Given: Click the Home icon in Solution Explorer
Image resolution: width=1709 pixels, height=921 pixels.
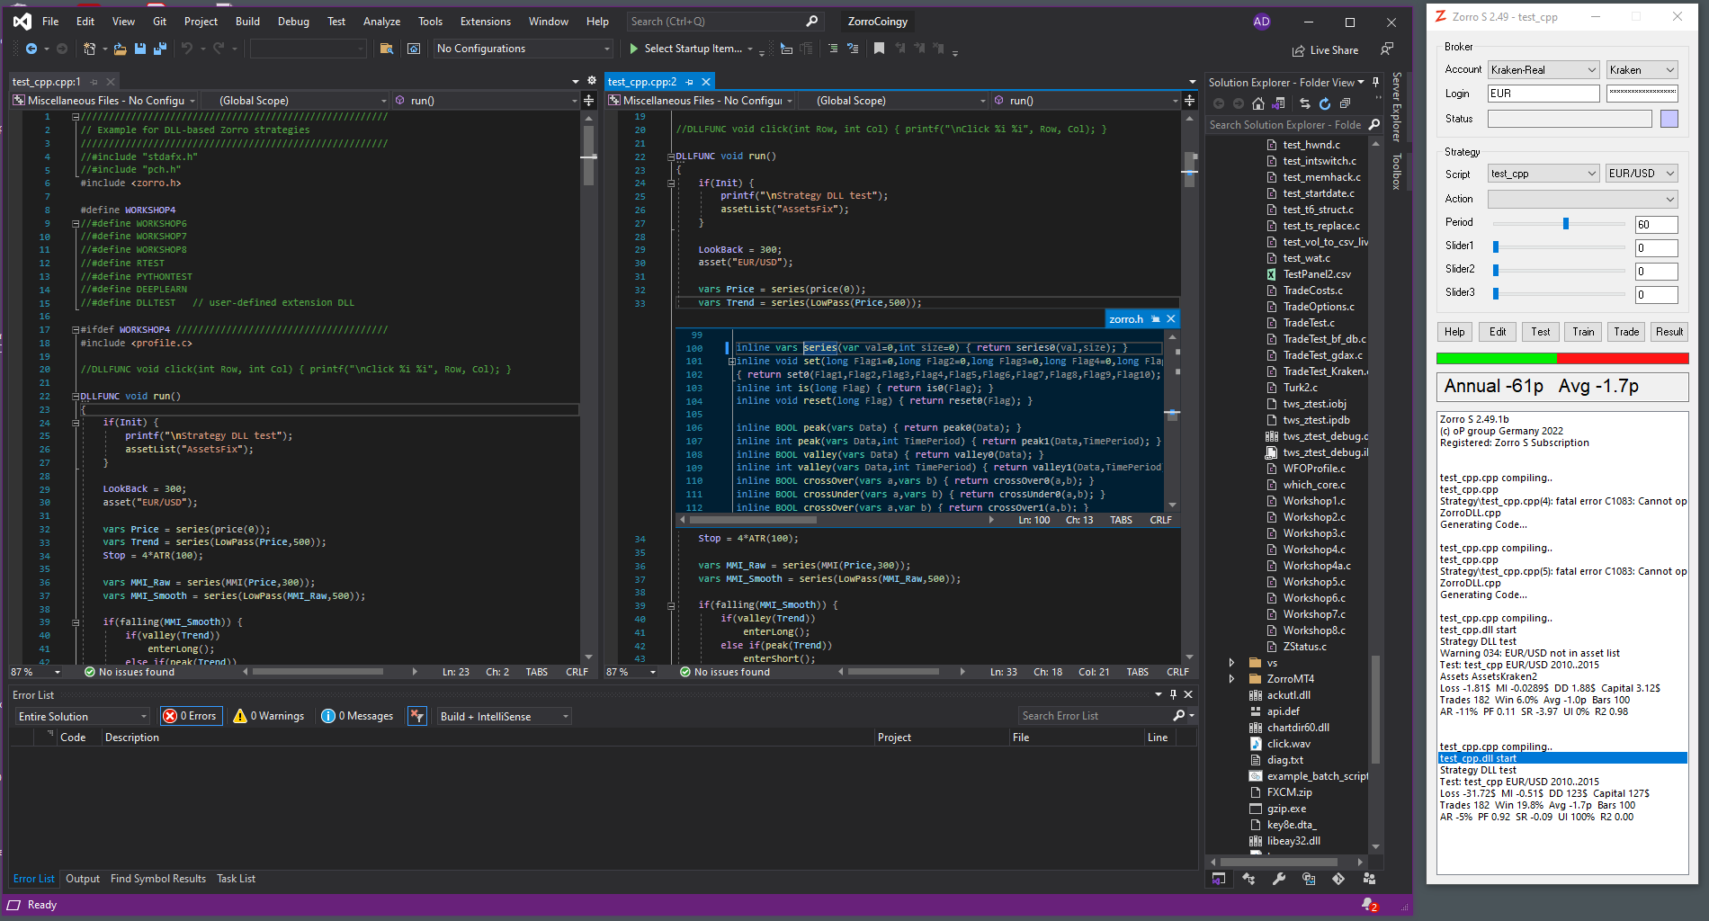Looking at the screenshot, I should click(1258, 103).
